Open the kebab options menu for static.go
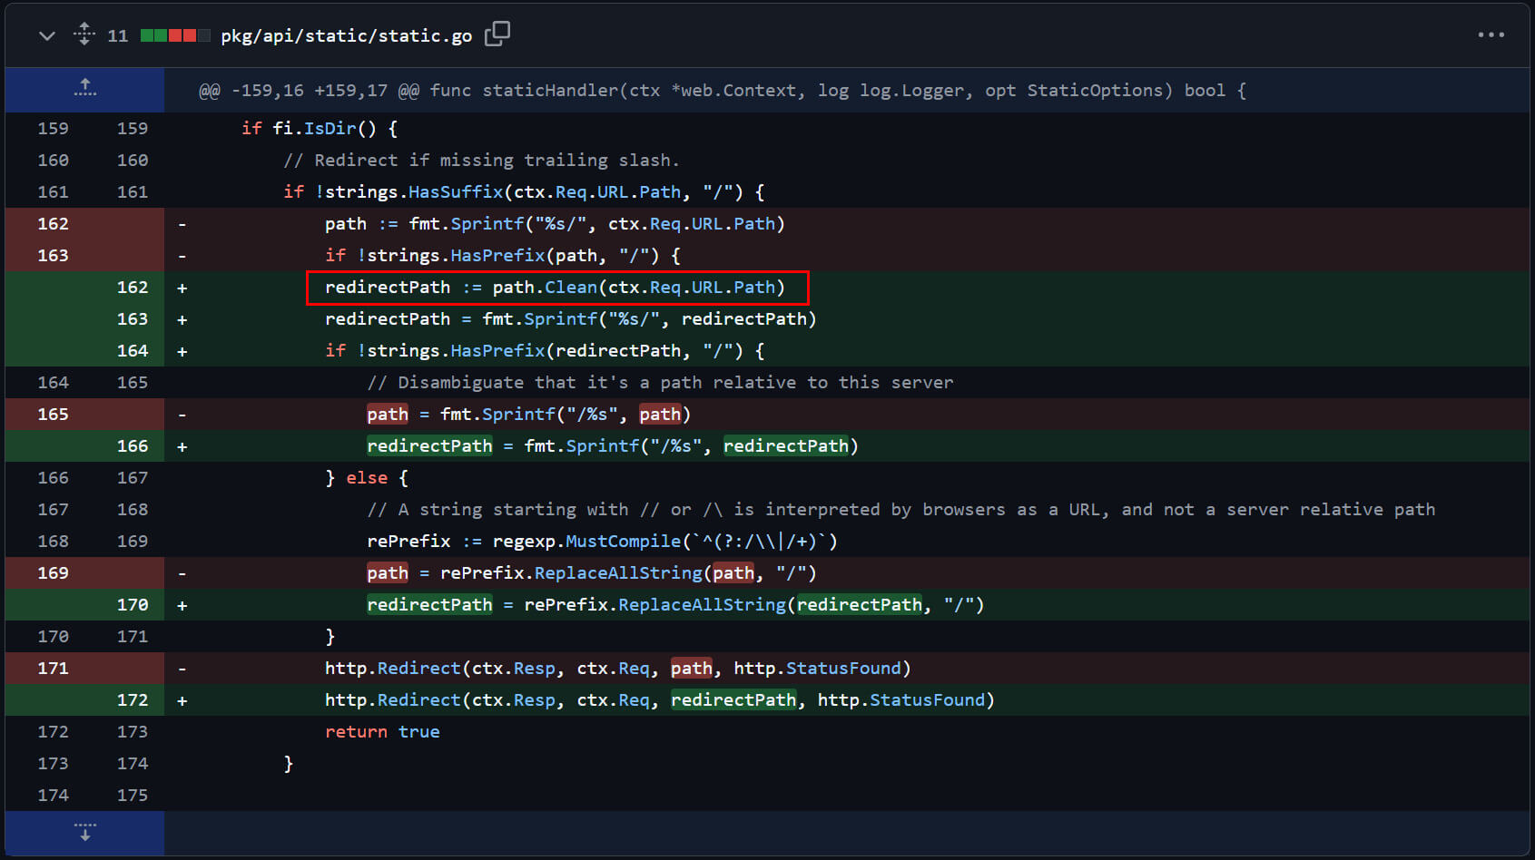 (1491, 34)
